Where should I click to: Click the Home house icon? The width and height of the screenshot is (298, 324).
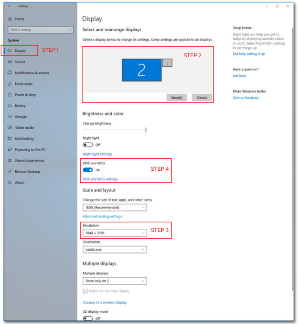point(10,19)
